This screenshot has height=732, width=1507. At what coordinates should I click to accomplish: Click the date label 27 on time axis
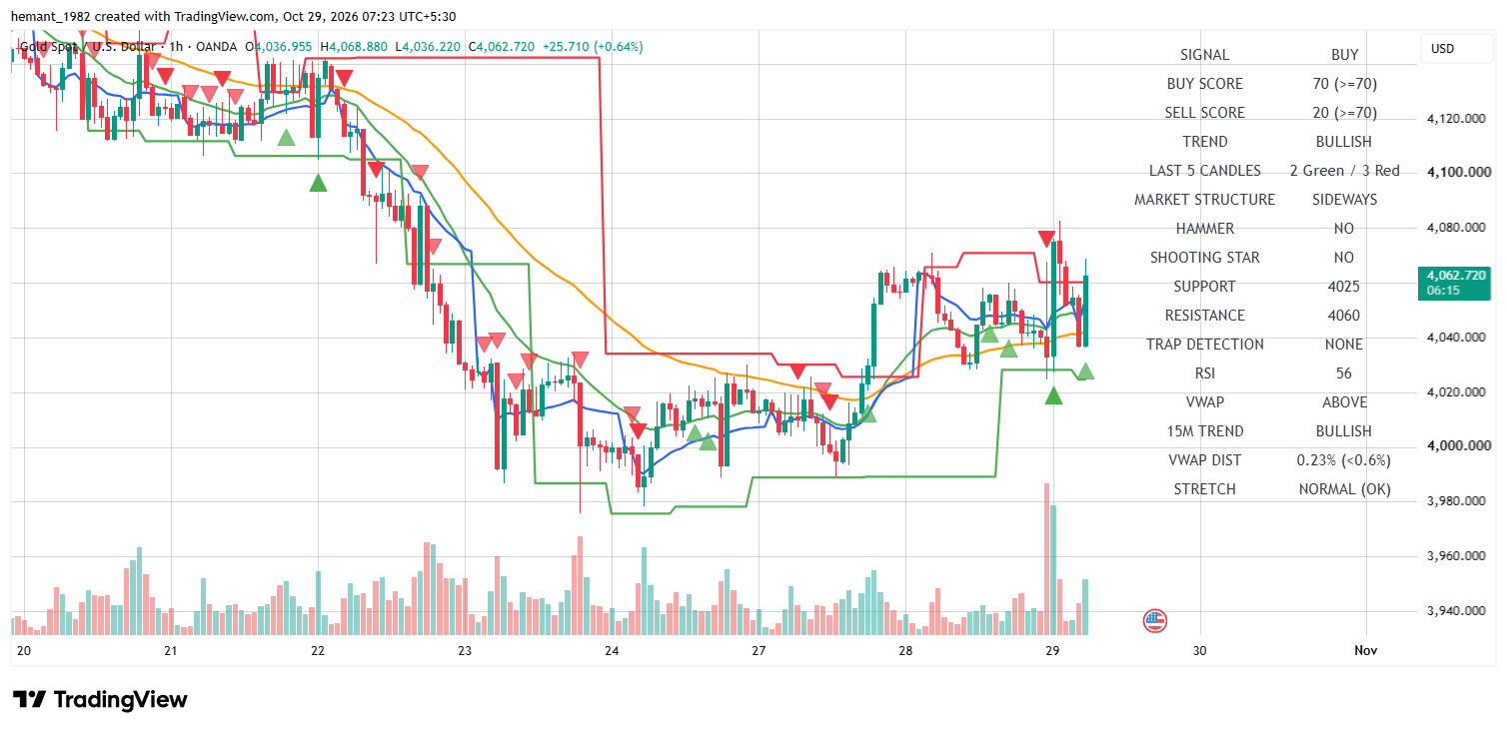coord(758,650)
